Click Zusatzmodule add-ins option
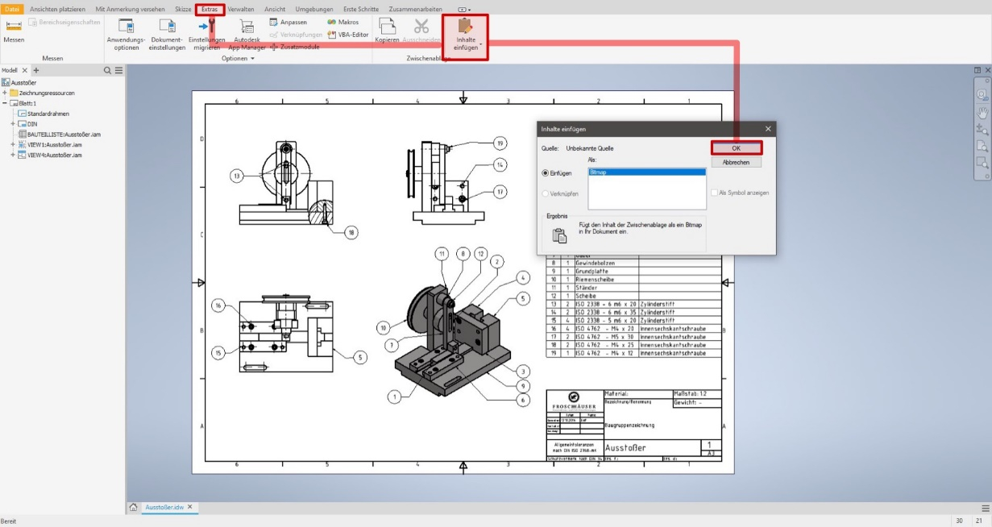 click(294, 47)
